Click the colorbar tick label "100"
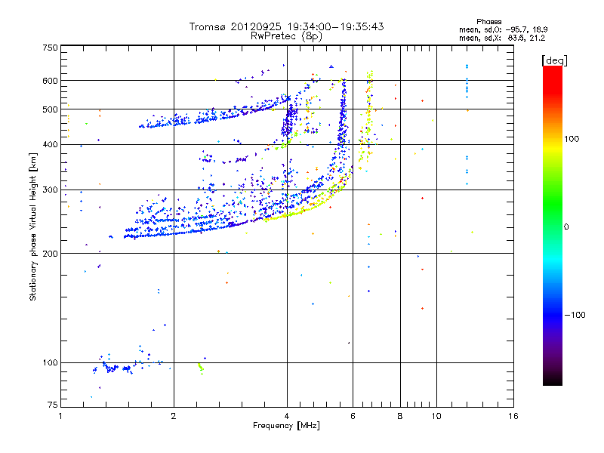604x453 pixels. [x=572, y=139]
